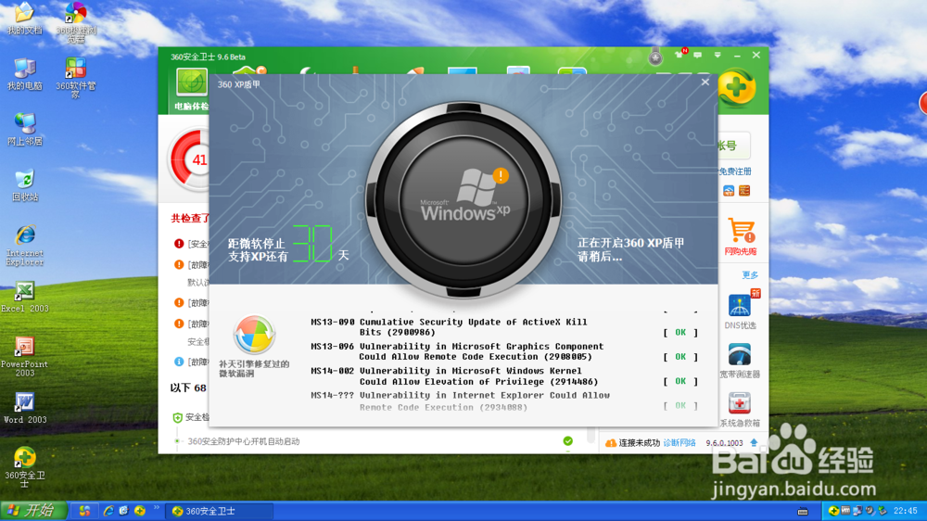927x521 pixels.
Task: Click the 帐号 login button
Action: pyautogui.click(x=733, y=146)
